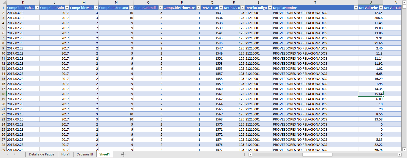407x158 pixels.
Task: Select column T header
Action: (315, 3)
